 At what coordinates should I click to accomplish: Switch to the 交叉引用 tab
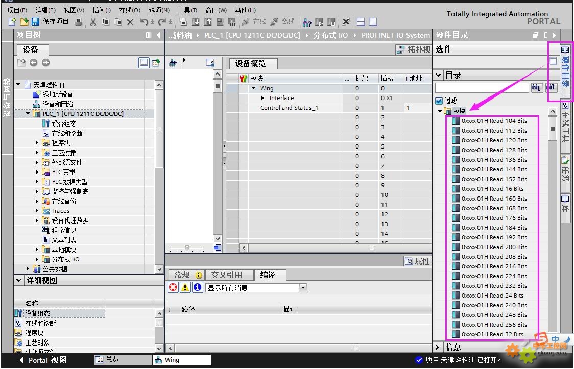pos(227,275)
